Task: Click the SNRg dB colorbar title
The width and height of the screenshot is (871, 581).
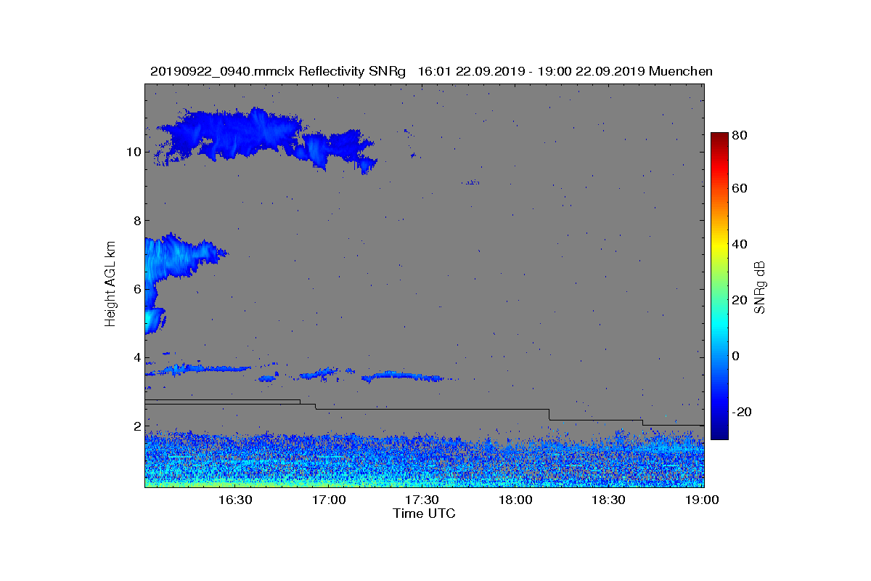Action: click(760, 287)
